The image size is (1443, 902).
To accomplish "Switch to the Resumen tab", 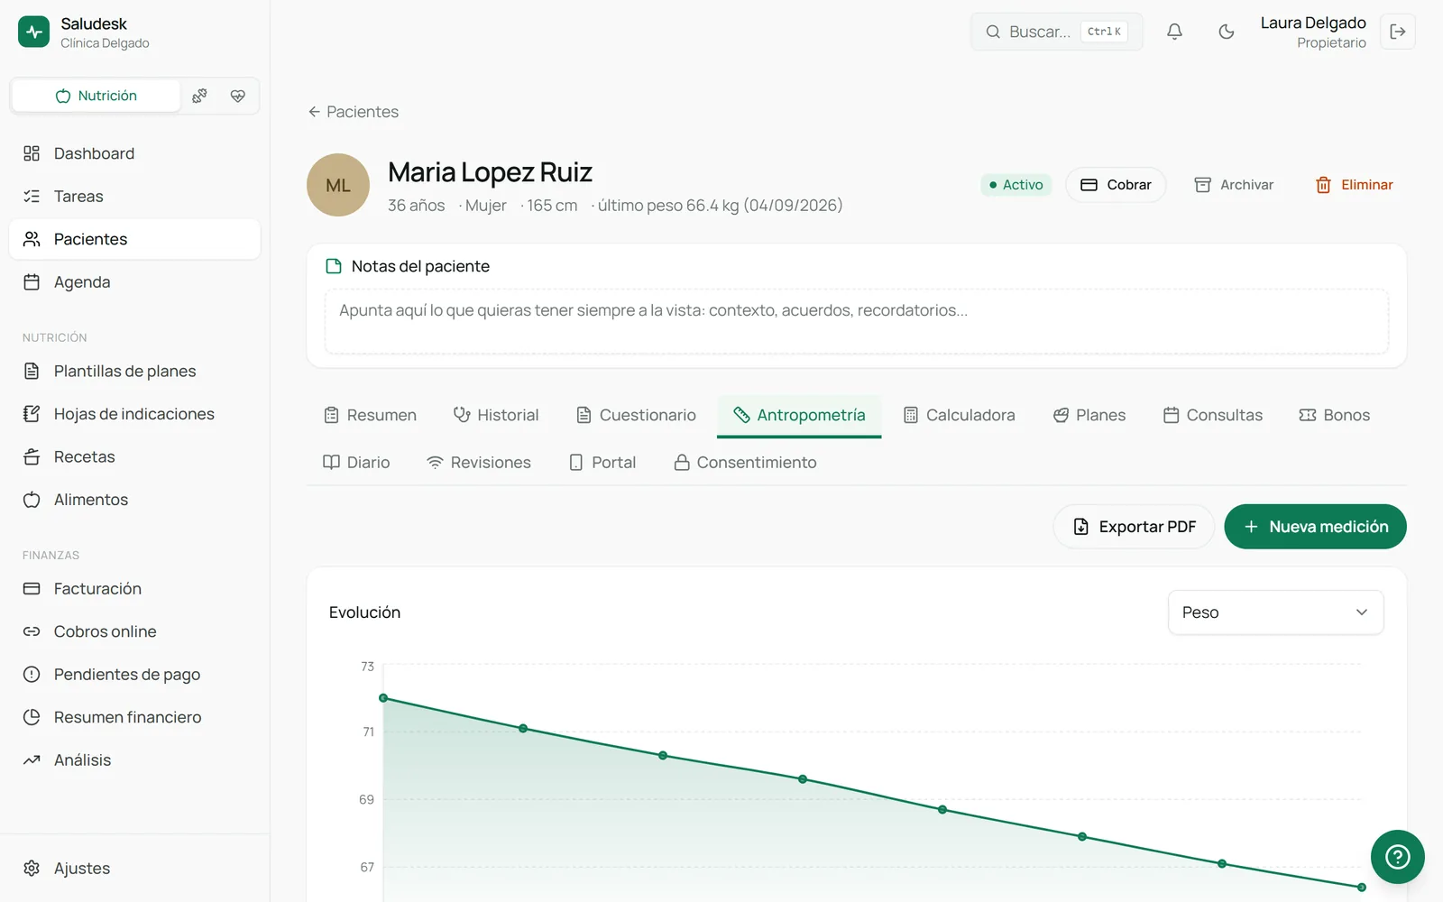I will coord(370,415).
